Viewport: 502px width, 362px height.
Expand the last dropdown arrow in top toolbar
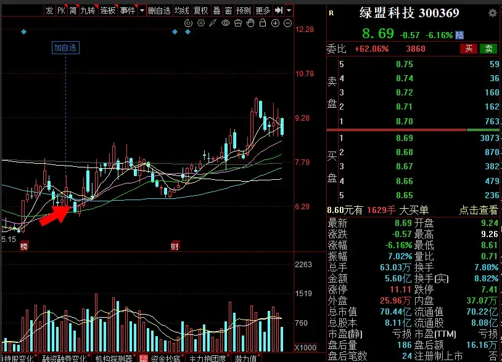(x=289, y=10)
